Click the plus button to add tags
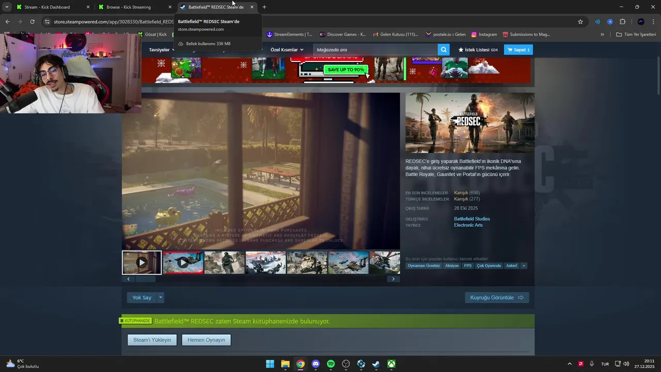 524,266
